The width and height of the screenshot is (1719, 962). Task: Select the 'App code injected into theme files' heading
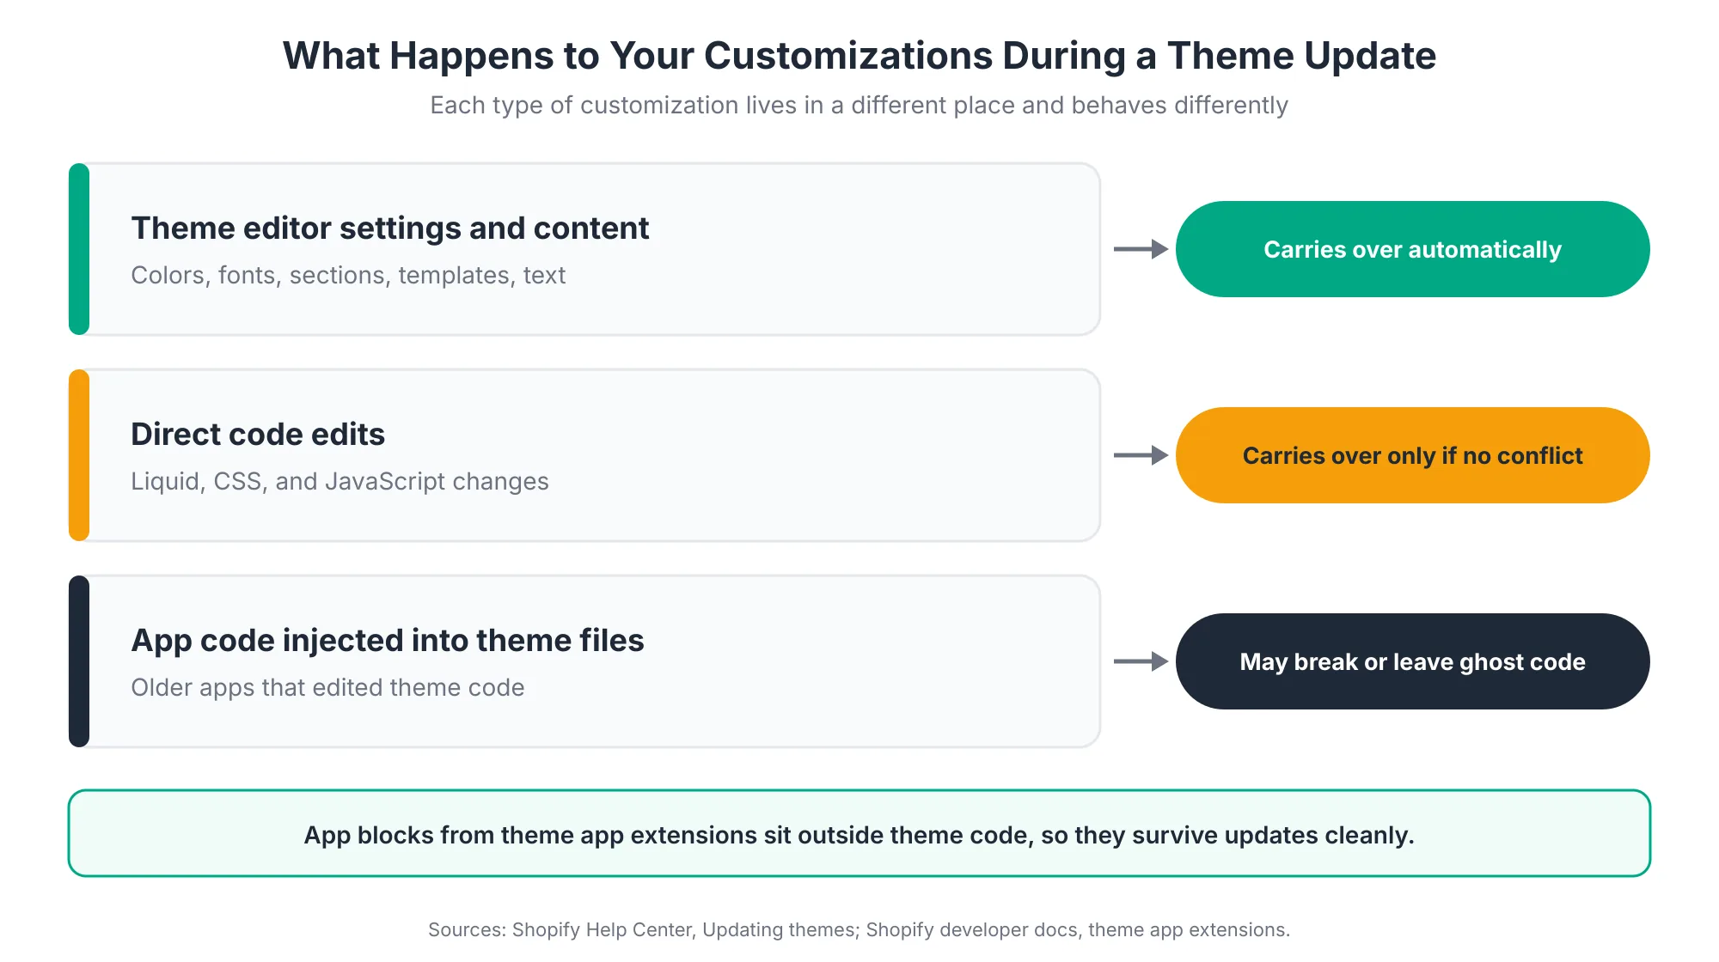[x=388, y=641]
